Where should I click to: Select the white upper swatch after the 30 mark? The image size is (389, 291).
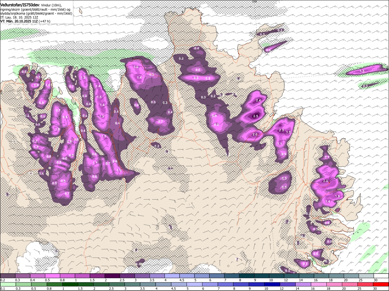click(381, 276)
